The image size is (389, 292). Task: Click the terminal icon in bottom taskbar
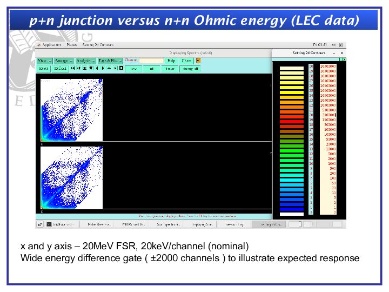tap(49, 224)
